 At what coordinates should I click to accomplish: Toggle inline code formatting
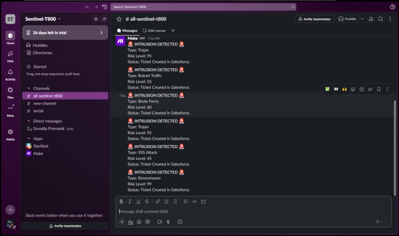195,201
